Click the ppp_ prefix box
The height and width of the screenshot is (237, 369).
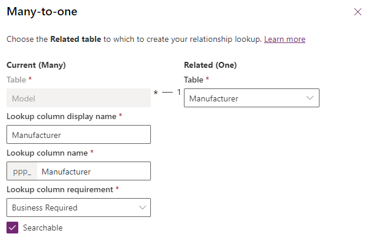tap(22, 172)
